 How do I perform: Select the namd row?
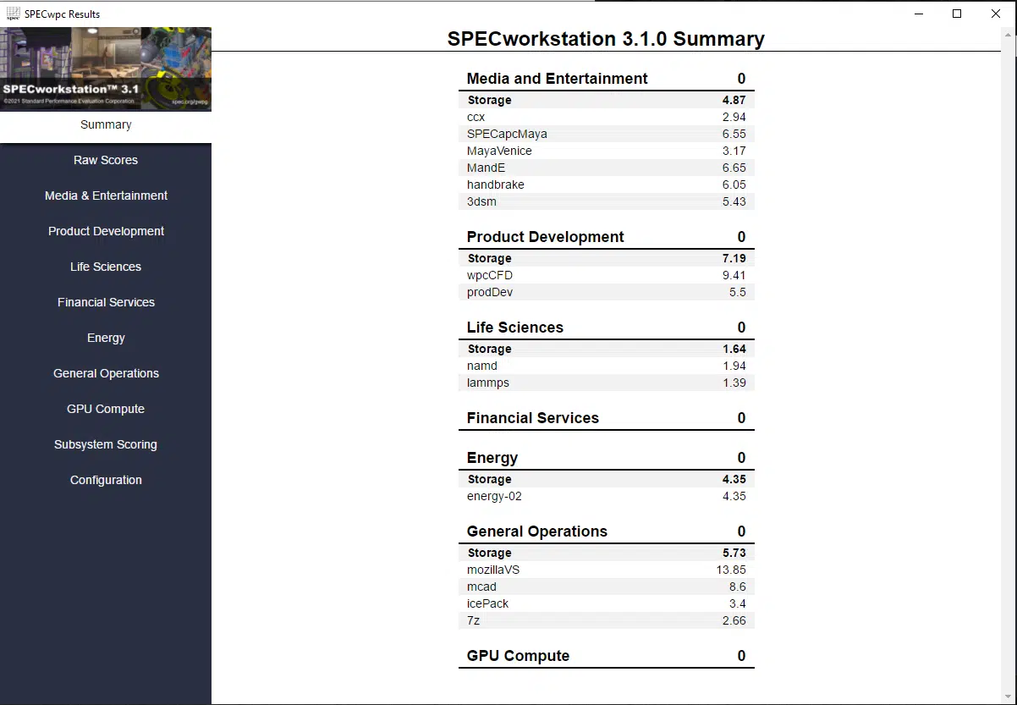[607, 366]
